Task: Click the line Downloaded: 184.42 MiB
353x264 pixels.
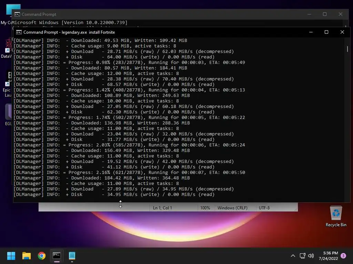Action: point(102,178)
